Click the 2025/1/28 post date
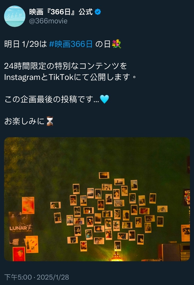The height and width of the screenshot is (285, 194). tap(53, 277)
